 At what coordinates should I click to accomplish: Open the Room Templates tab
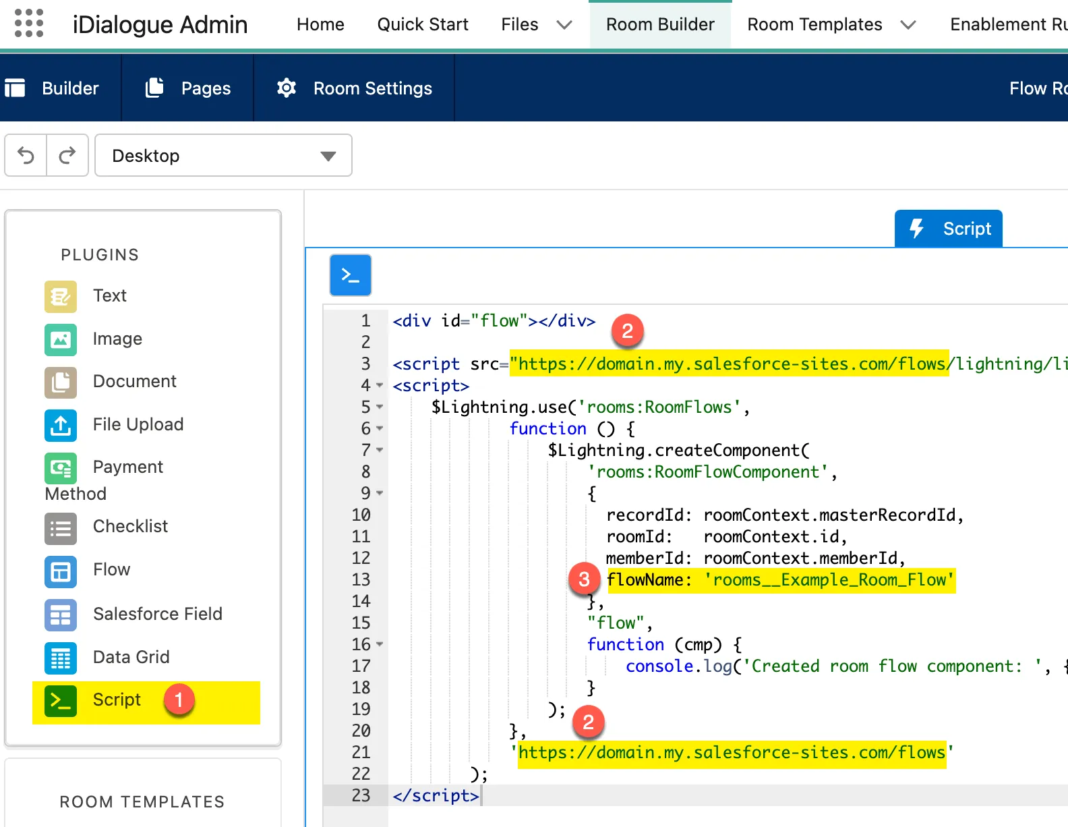(x=814, y=24)
